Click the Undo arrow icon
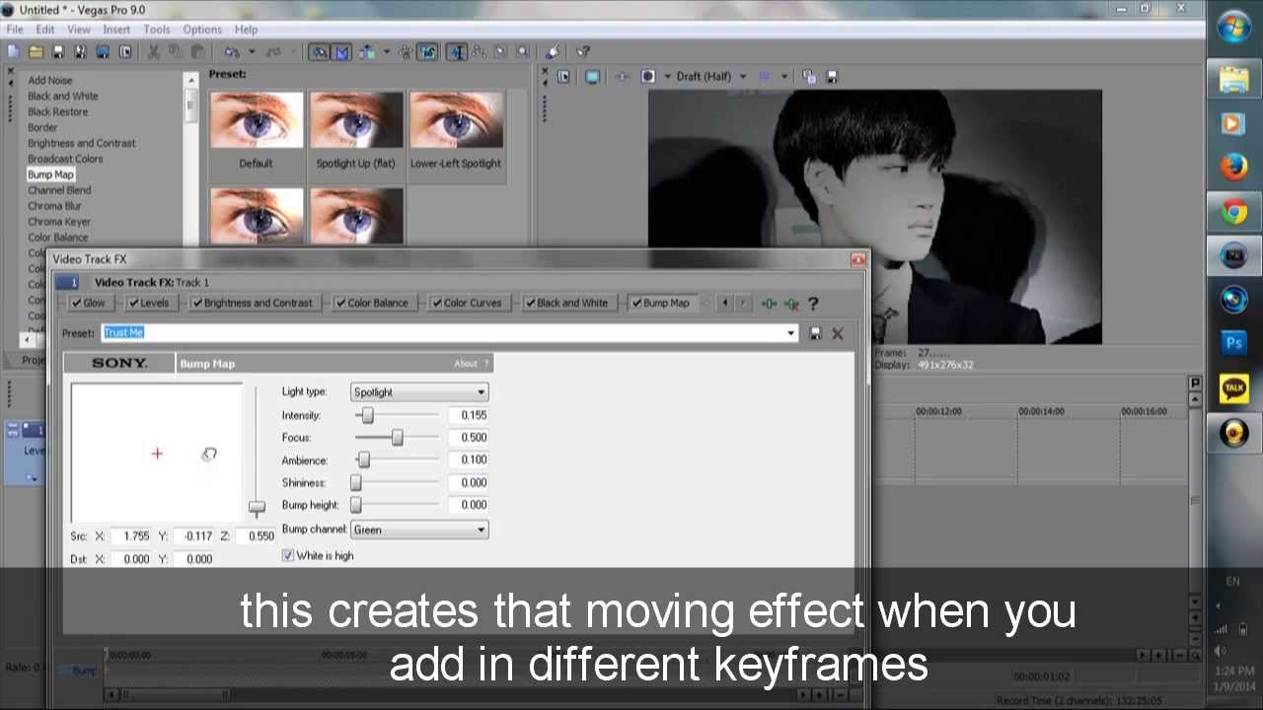 pos(231,52)
